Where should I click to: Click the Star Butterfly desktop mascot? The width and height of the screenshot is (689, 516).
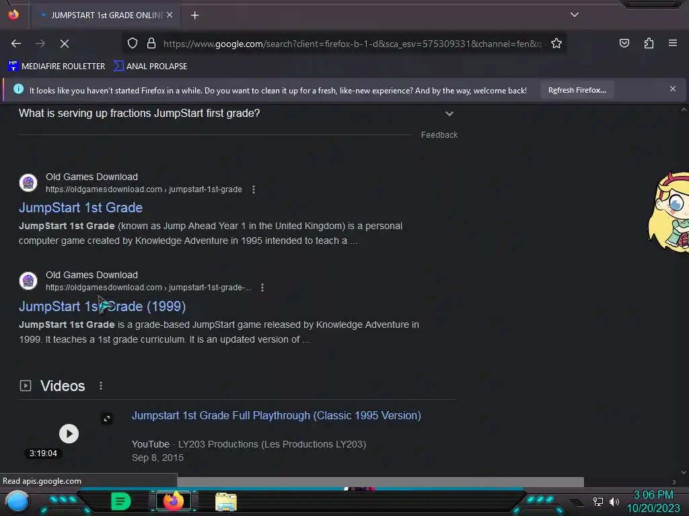pyautogui.click(x=668, y=212)
